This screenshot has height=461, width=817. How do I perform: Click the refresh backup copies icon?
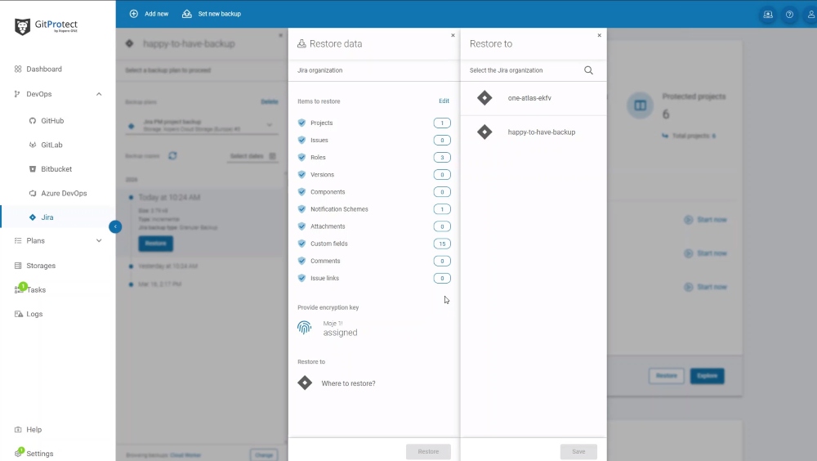coord(172,155)
